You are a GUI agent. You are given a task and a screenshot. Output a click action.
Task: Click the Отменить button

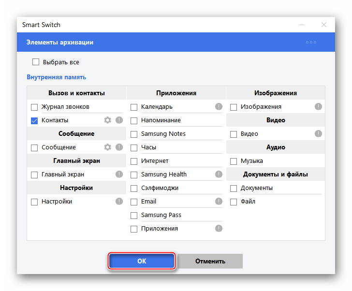tap(210, 261)
